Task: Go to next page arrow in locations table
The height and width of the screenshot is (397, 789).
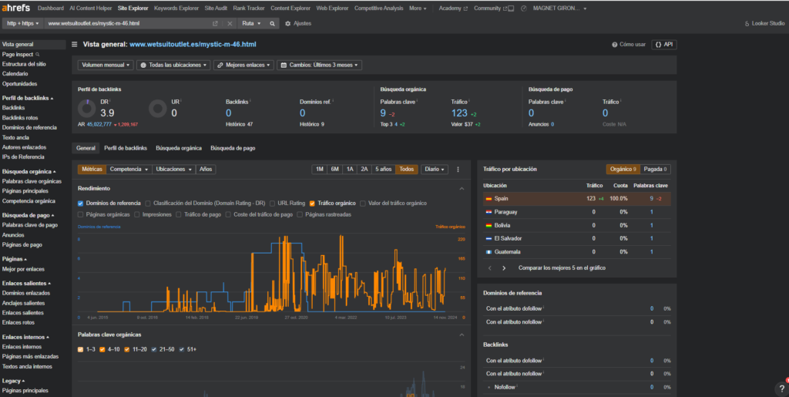Action: pyautogui.click(x=504, y=268)
